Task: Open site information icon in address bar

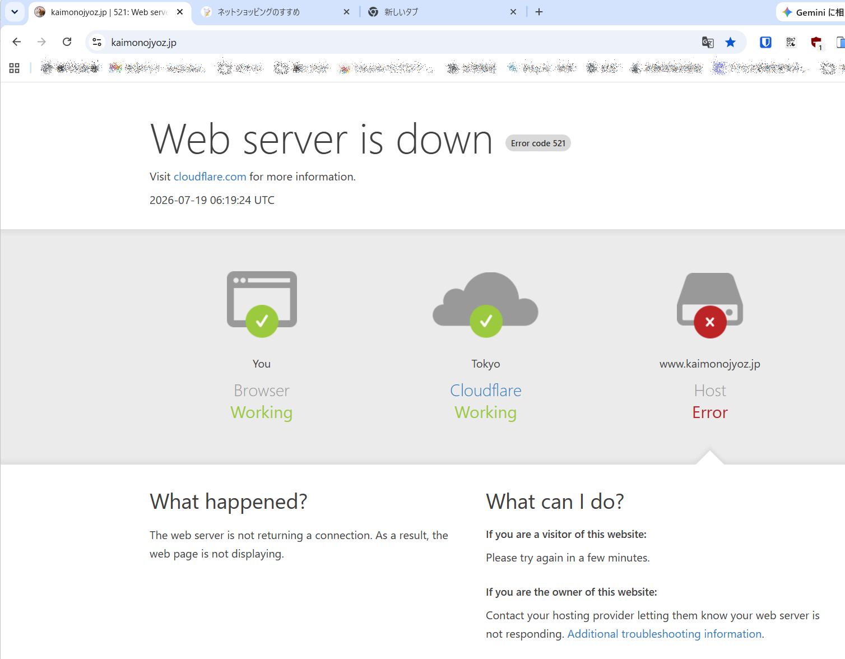Action: pyautogui.click(x=97, y=42)
